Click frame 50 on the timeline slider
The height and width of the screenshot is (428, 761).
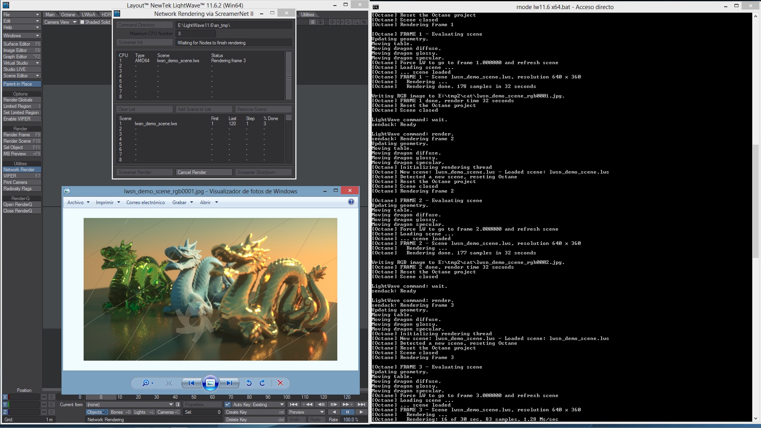[x=194, y=397]
